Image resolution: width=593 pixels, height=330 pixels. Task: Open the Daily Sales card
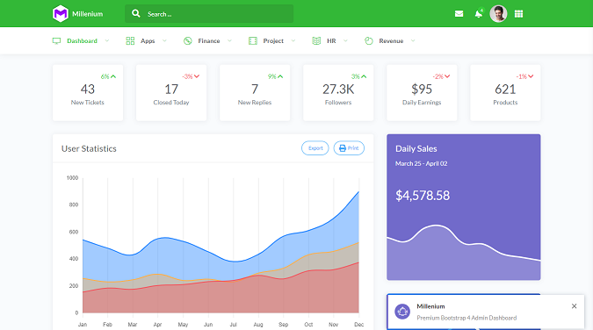pos(464,207)
